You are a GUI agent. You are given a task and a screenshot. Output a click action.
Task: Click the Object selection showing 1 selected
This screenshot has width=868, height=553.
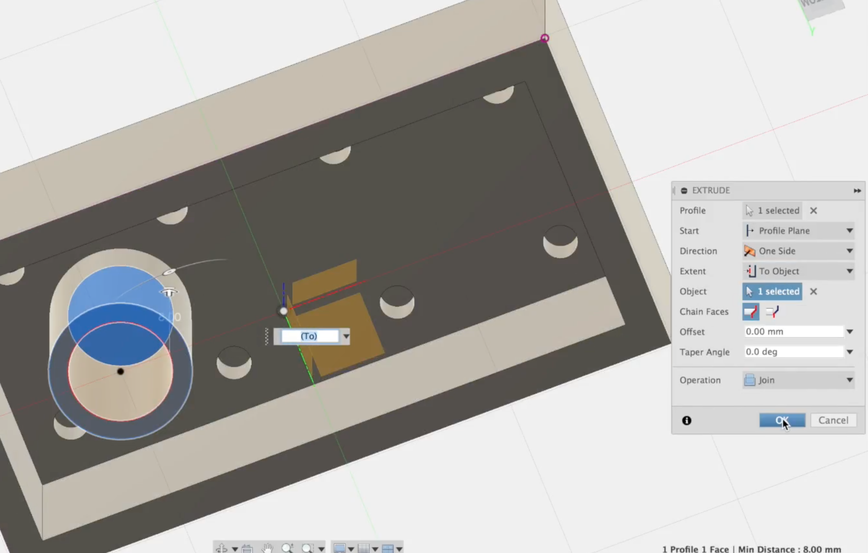(772, 292)
